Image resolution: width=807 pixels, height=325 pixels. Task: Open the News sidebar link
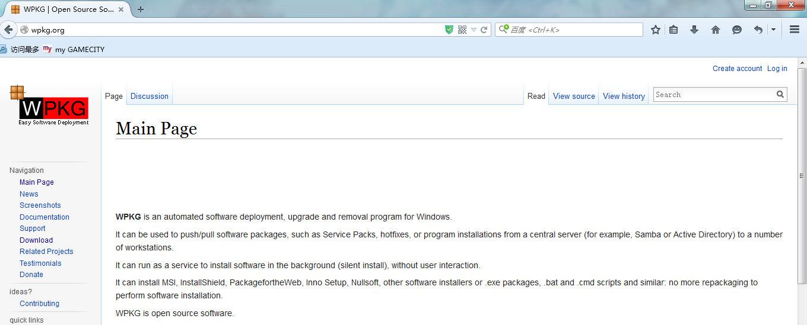click(x=28, y=194)
